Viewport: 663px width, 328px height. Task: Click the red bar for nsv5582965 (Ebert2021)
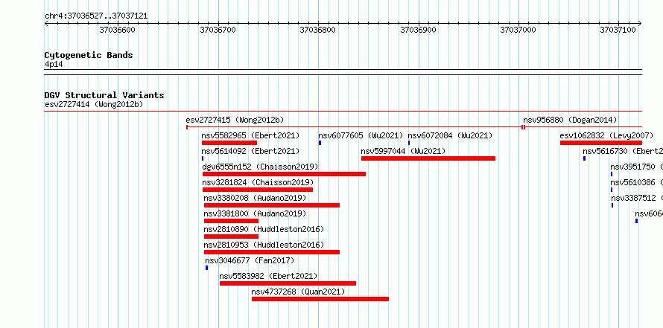pyautogui.click(x=229, y=143)
